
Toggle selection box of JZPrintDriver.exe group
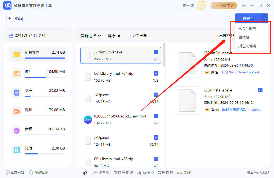click(x=156, y=52)
